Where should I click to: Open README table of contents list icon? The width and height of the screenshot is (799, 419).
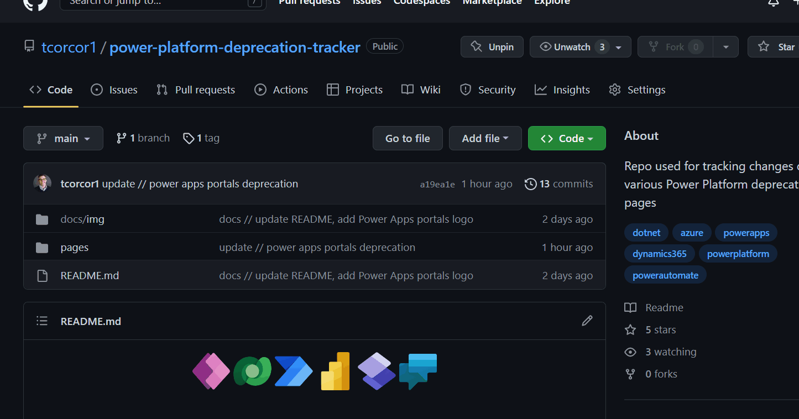coord(42,321)
